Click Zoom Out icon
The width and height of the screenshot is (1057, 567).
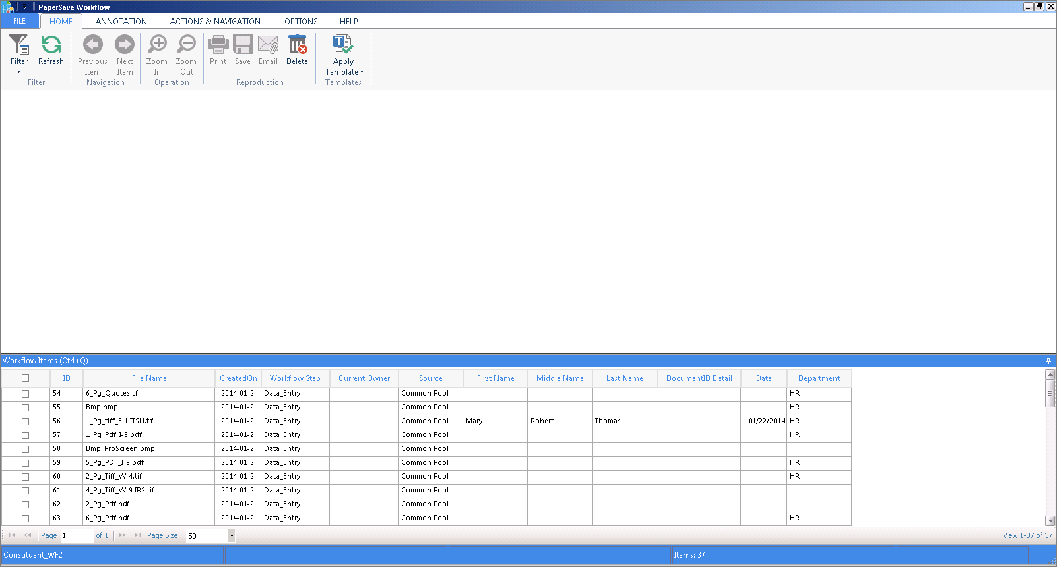pos(186,44)
